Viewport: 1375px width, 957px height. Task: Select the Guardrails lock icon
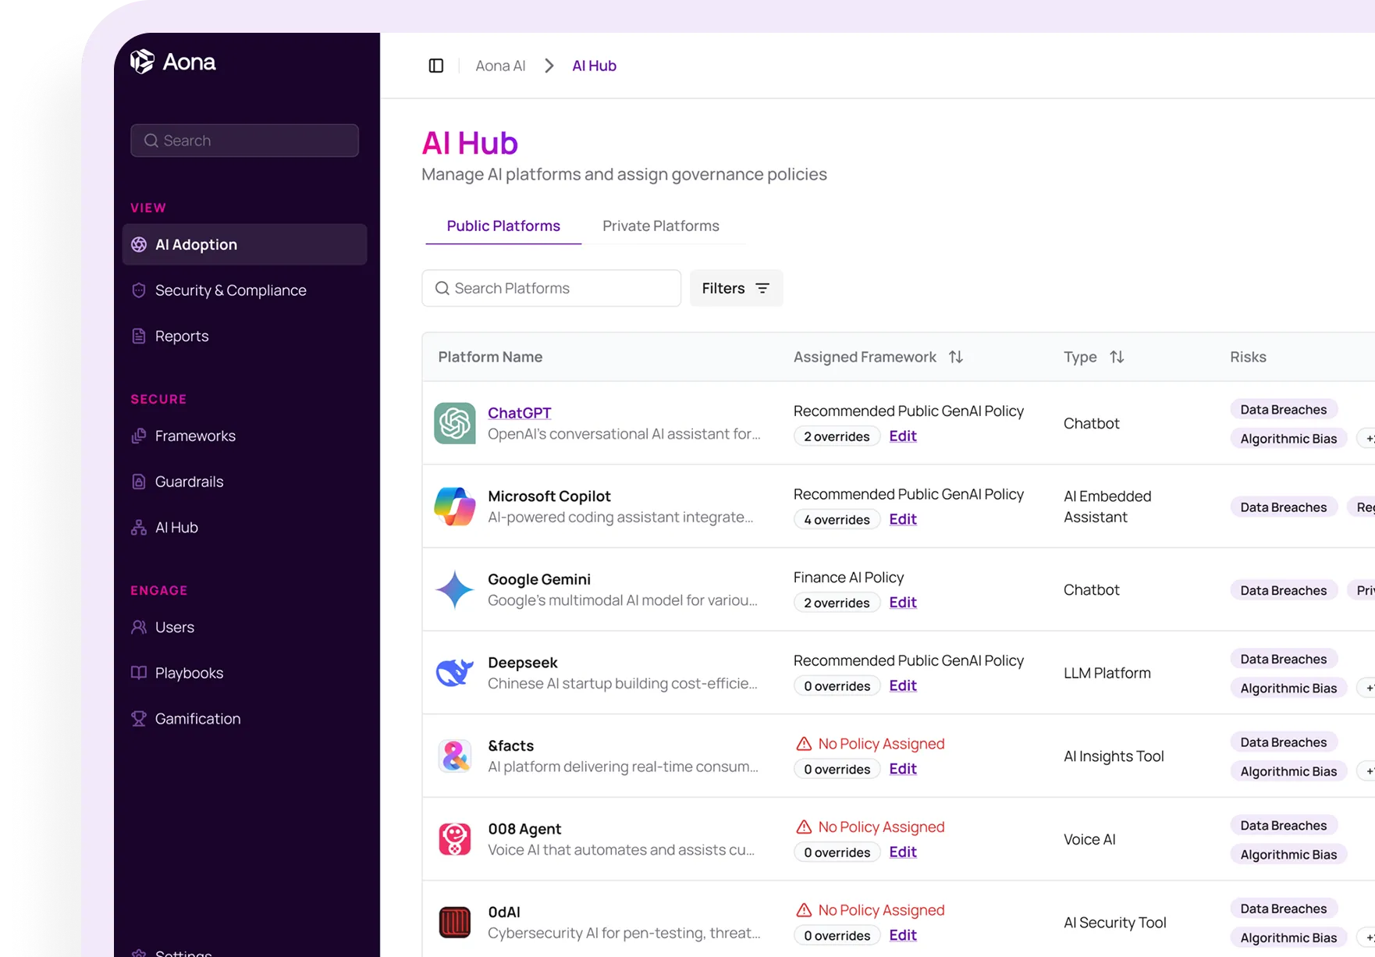(x=138, y=481)
